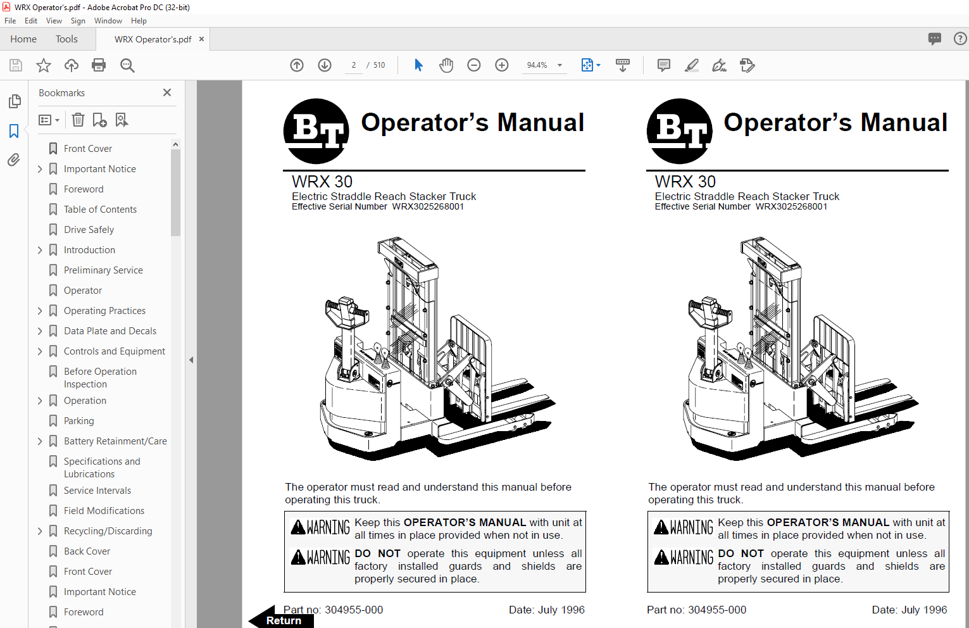Open the Preliminary Service bookmark
This screenshot has width=969, height=628.
tap(103, 270)
